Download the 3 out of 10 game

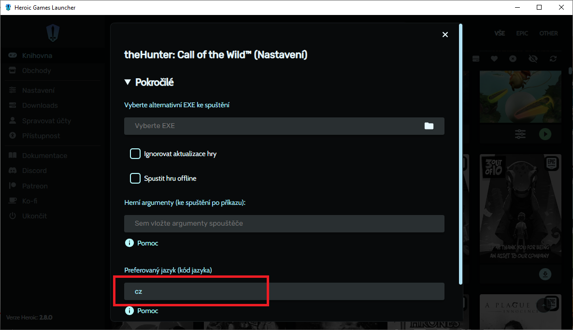pyautogui.click(x=545, y=274)
